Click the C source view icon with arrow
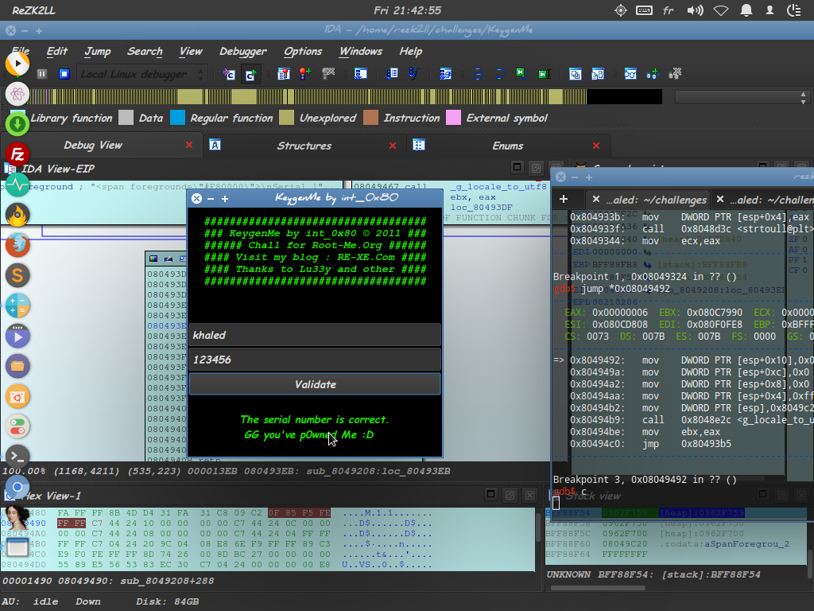 tap(229, 74)
